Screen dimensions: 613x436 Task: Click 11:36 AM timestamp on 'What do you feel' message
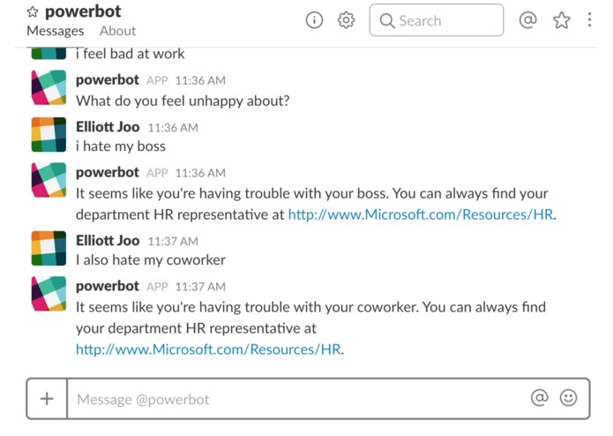click(200, 80)
